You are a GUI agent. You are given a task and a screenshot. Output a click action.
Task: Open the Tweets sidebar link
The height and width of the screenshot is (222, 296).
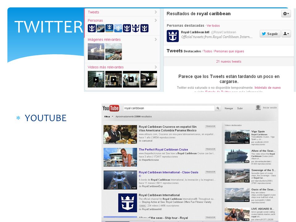coord(93,12)
